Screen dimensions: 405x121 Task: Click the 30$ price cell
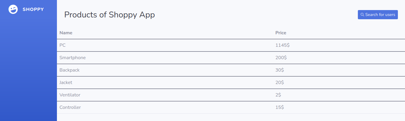point(280,70)
